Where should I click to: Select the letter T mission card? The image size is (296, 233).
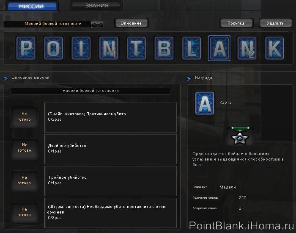[x=136, y=48]
